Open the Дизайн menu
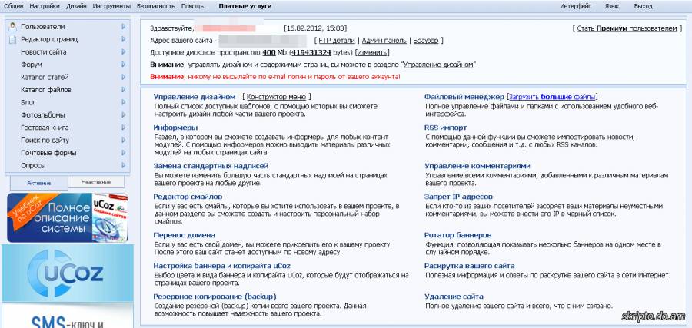The height and width of the screenshot is (328, 692). [76, 5]
